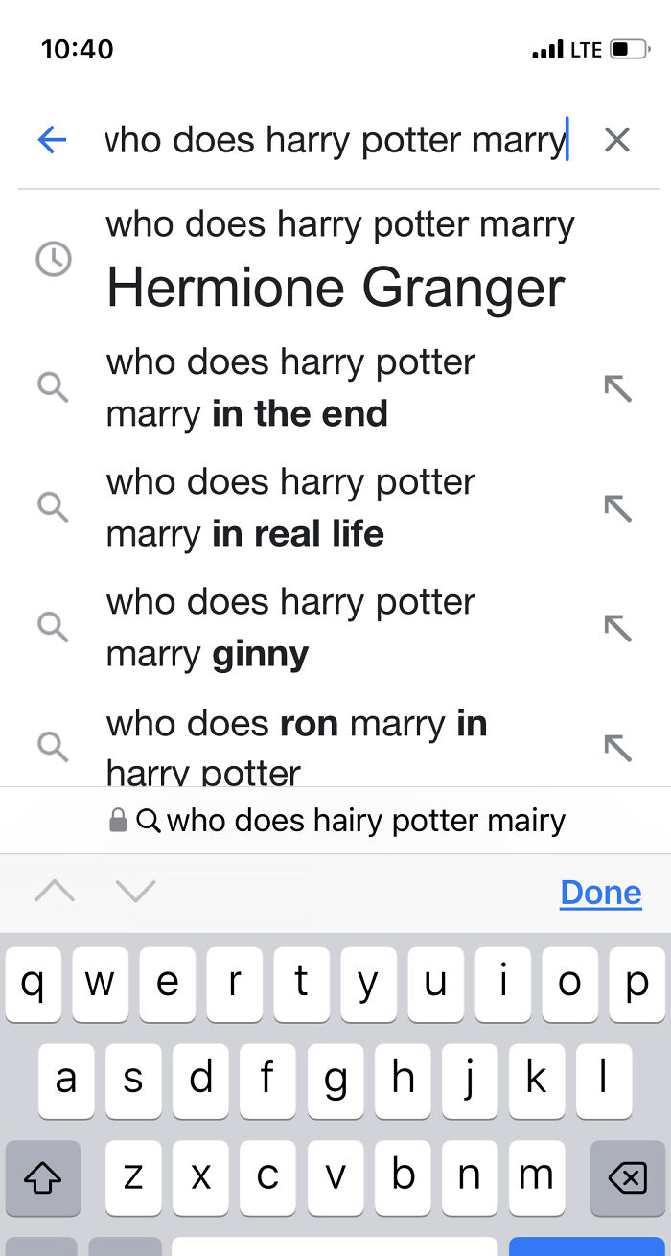
Task: Tap the downward chevron above the keyboard
Action: (x=134, y=892)
